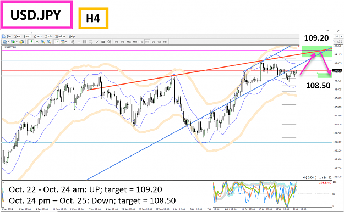Click the 109.375 price scale label

337,46
